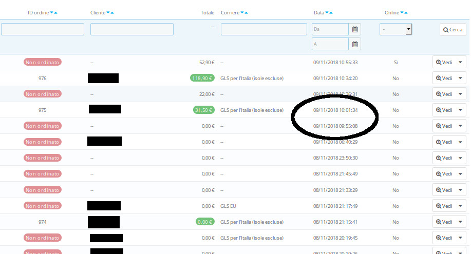Click date 09/11/2018 10:01:34
Screen dimensions: 471x254
(x=335, y=110)
